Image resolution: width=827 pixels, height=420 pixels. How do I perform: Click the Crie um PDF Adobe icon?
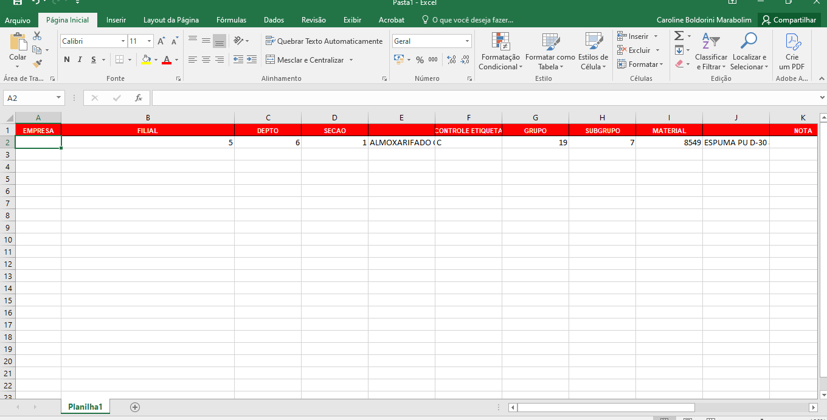click(x=792, y=52)
